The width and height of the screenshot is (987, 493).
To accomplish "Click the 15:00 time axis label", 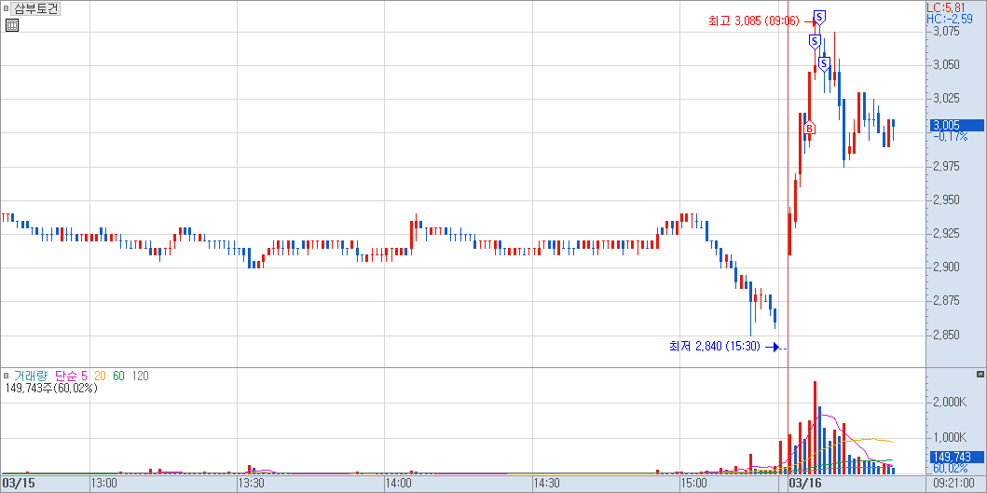I will pos(694,484).
